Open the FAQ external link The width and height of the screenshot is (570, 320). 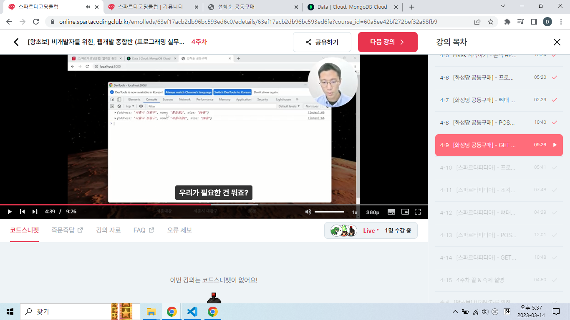[x=144, y=230]
